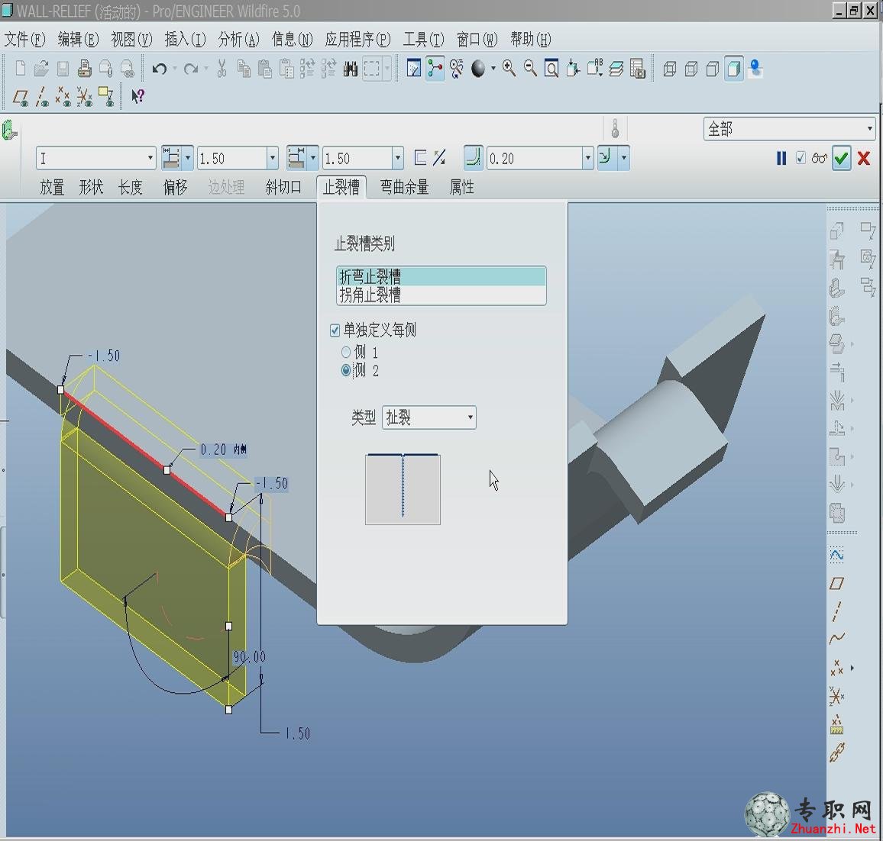Select '拐角止裂槽' in relief category list

click(x=441, y=295)
